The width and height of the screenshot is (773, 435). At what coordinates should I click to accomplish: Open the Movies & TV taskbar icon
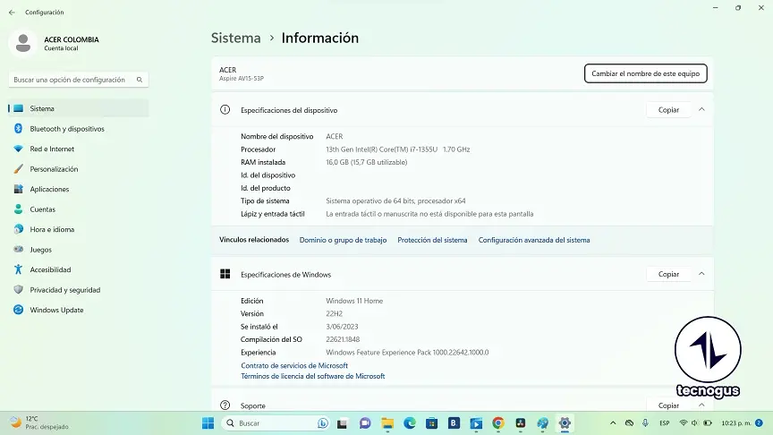tap(476, 423)
